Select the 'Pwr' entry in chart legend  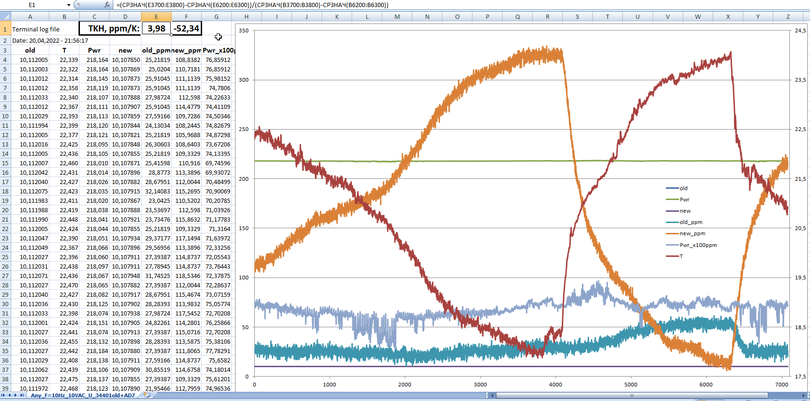[677, 200]
